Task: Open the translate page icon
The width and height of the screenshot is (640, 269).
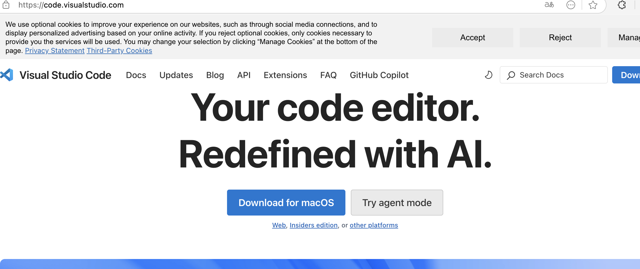Action: tap(549, 5)
